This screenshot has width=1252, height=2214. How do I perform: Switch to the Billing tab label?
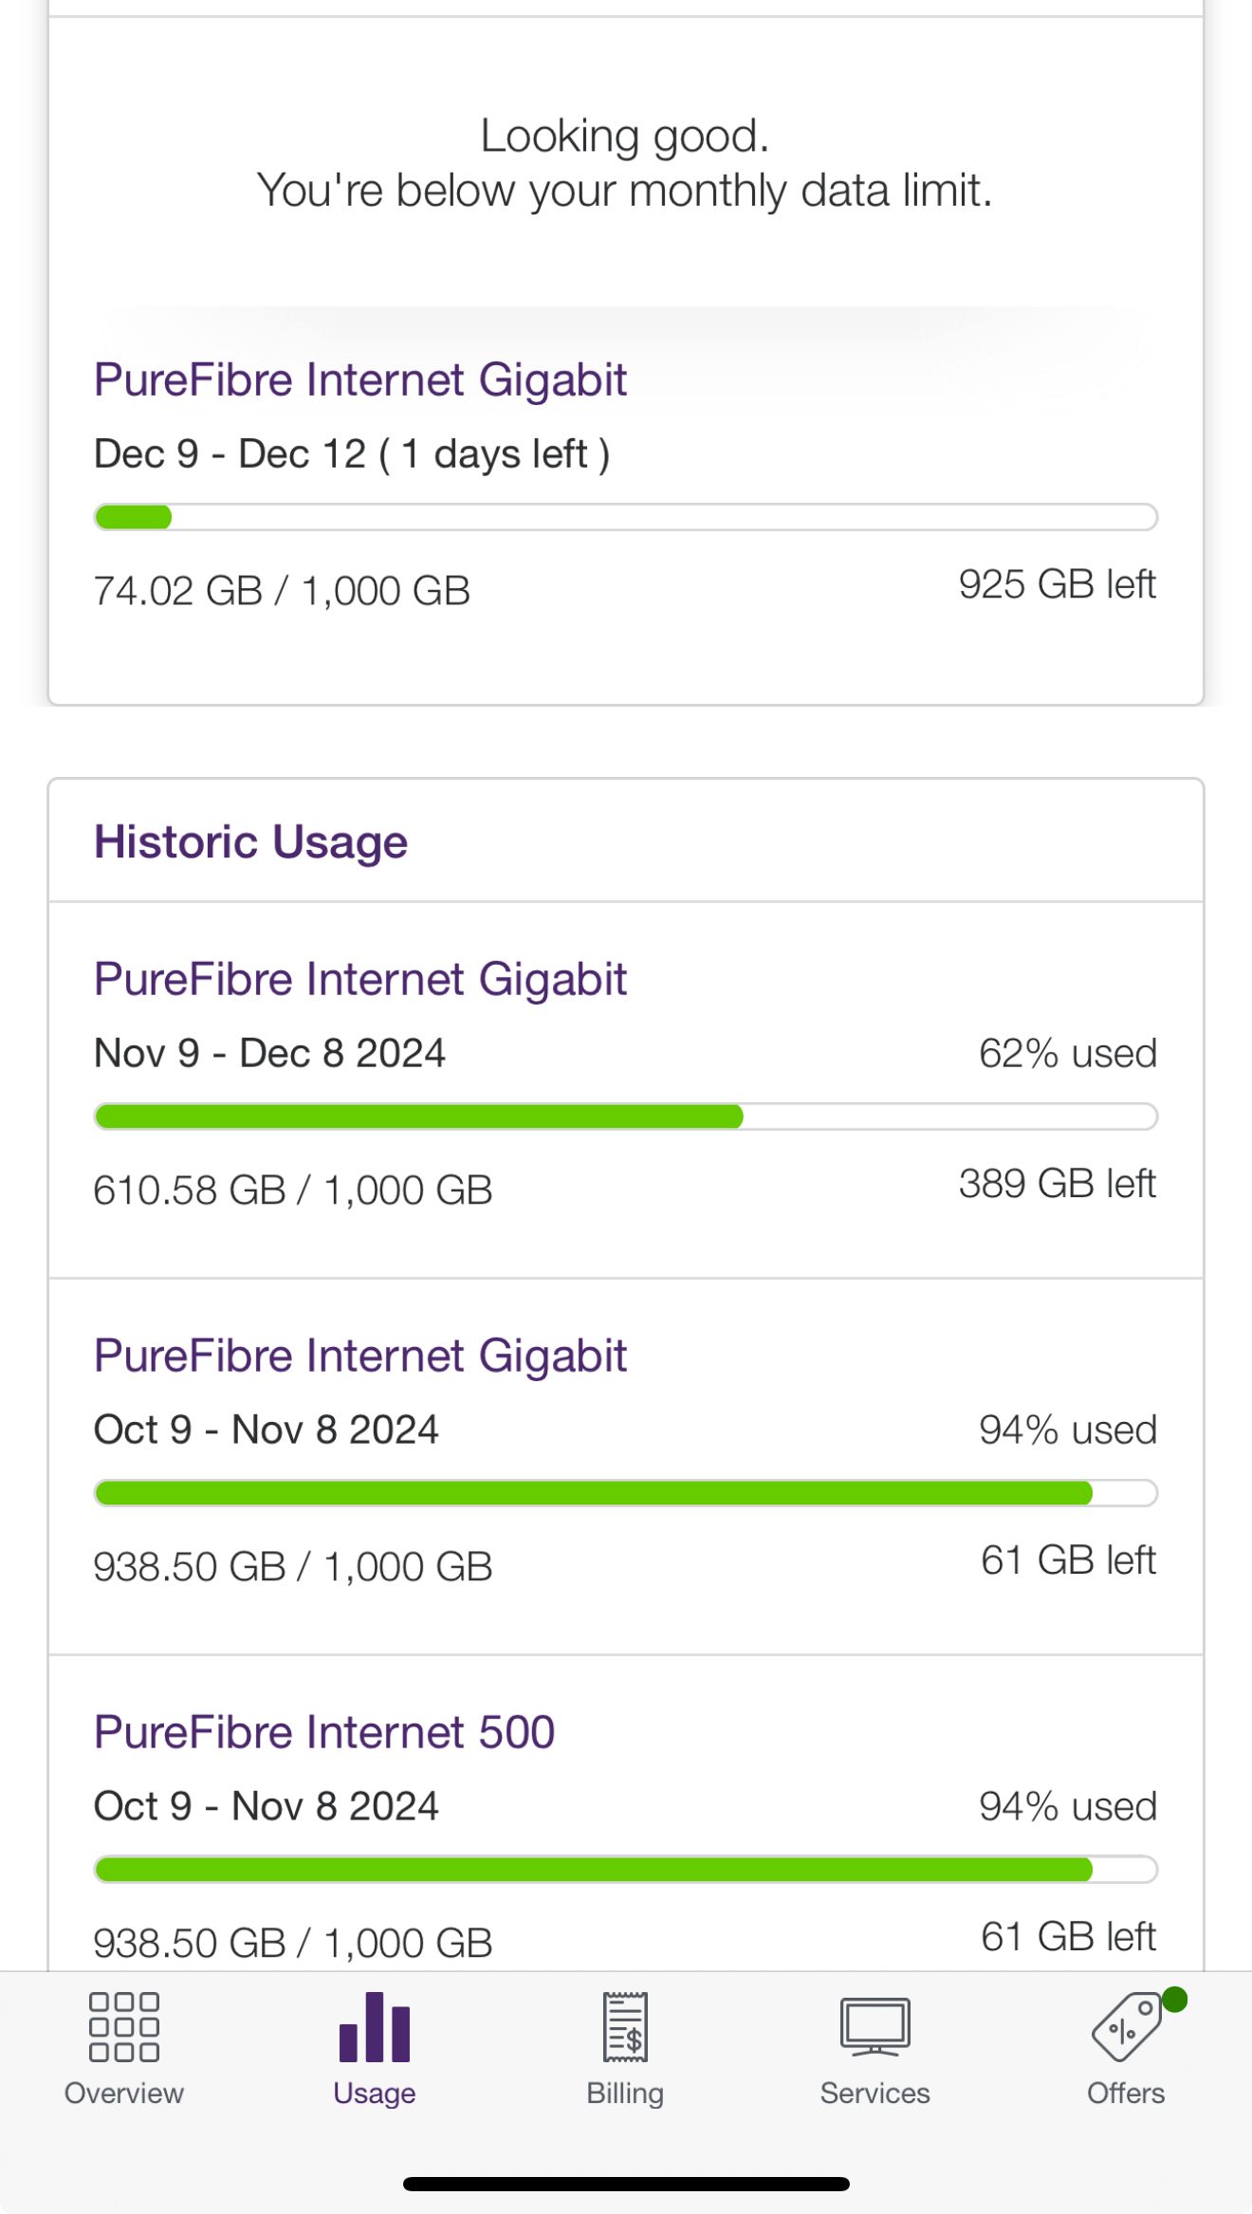coord(625,2093)
